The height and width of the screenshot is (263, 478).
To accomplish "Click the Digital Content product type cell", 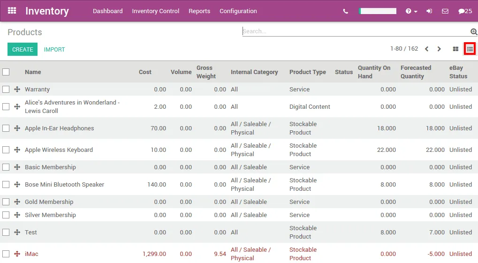I will 310,107.
